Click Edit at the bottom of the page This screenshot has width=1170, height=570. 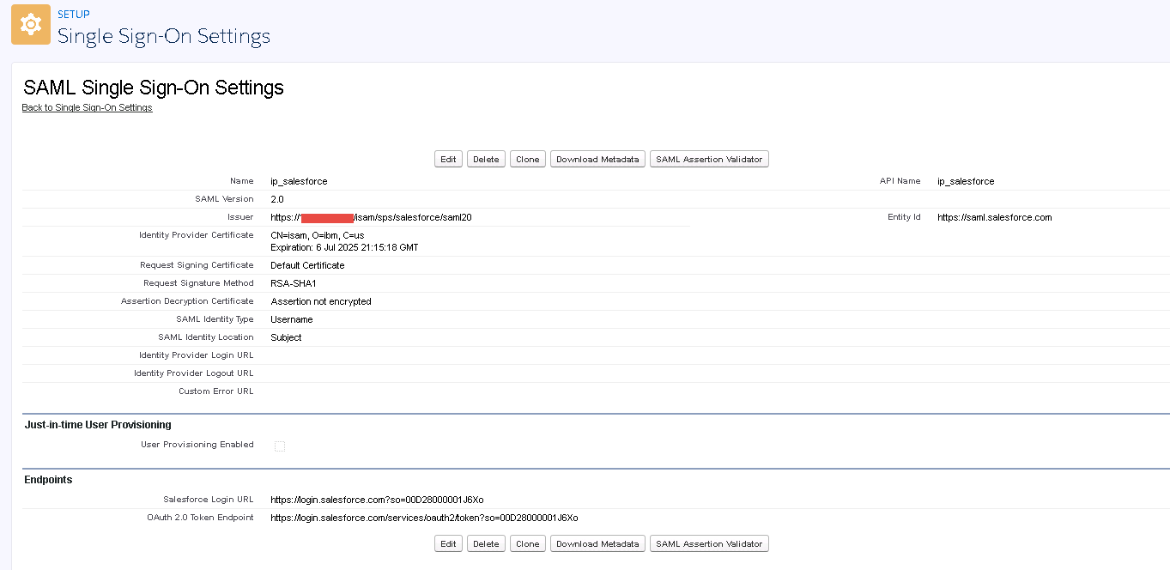[447, 543]
